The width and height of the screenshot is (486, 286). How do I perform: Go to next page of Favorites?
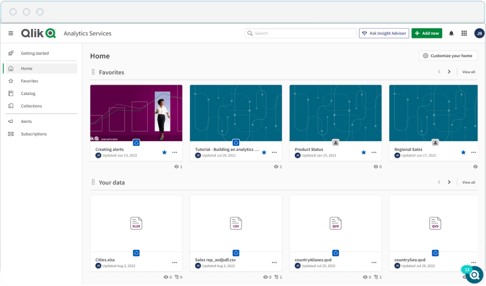pos(450,72)
